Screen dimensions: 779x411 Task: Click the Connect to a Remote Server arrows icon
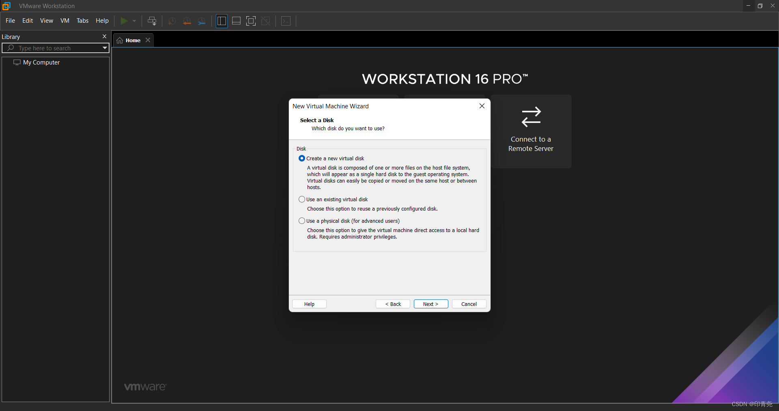531,117
